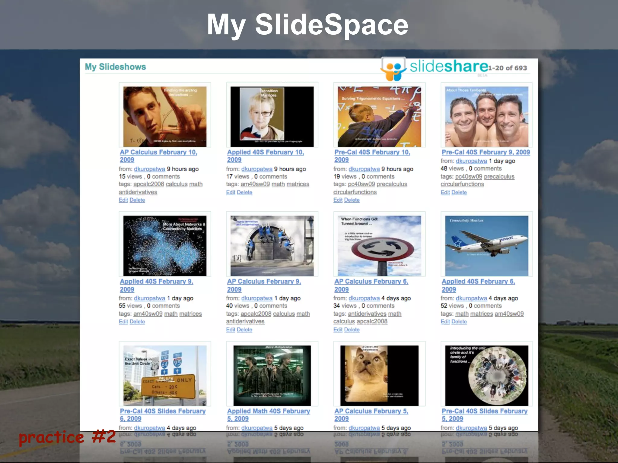Screen dimensions: 618x463
Task: Click the am40sw09 tag under Applied 40S February 10
Action: (255, 184)
